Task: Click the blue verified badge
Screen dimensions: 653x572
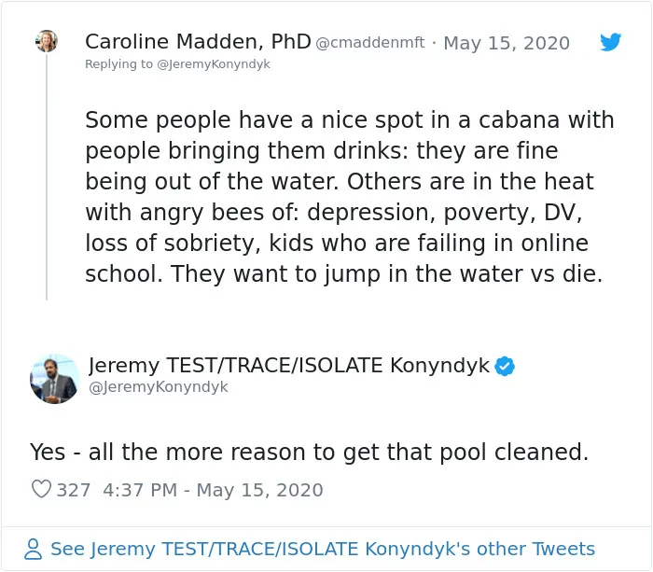Action: click(x=505, y=366)
